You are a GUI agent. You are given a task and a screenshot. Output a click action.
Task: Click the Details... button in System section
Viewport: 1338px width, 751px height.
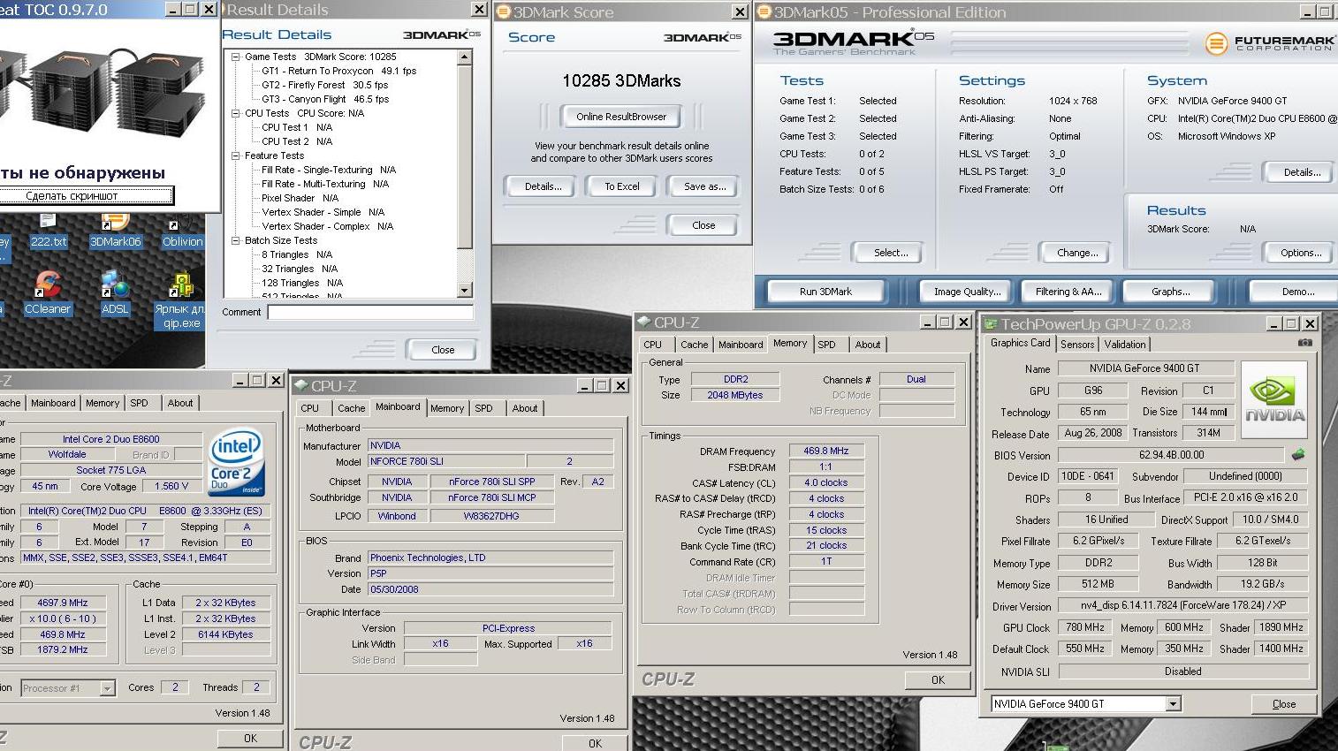tap(1301, 172)
